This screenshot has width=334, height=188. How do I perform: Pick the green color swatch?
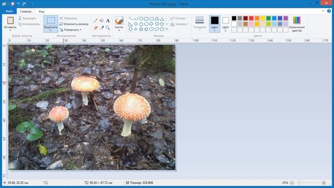click(x=269, y=18)
